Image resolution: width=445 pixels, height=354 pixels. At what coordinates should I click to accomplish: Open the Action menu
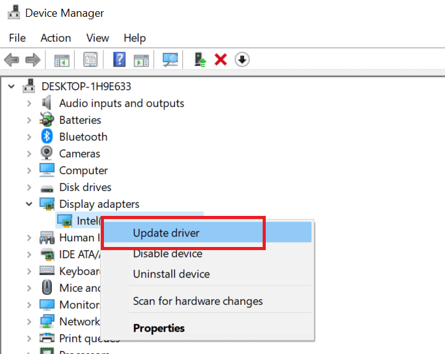(x=55, y=38)
